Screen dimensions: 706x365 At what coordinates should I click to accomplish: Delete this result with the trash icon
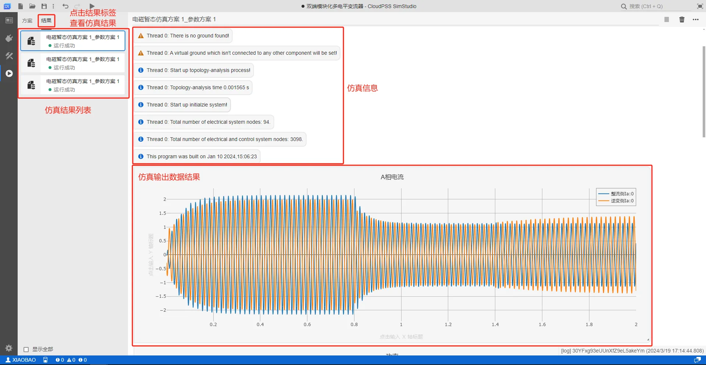(x=682, y=19)
